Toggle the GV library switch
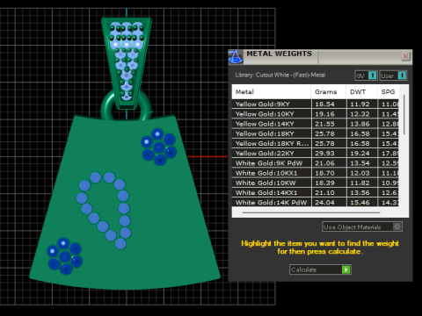 tap(366, 75)
